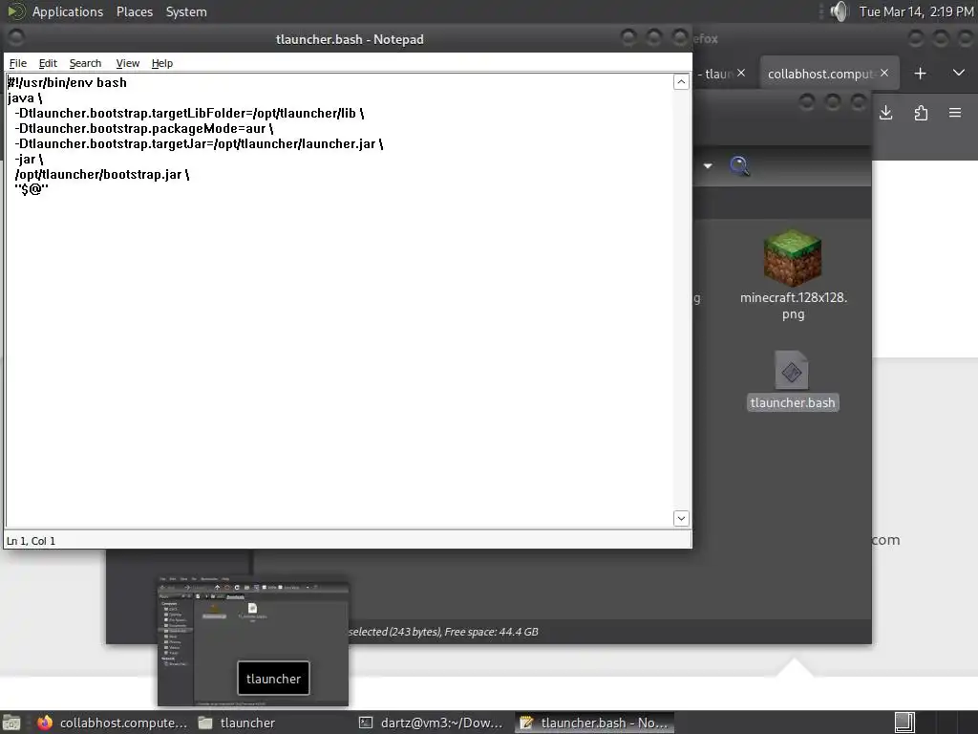Click the packageMode=aur line in Notepad
The image size is (978, 734).
point(144,129)
